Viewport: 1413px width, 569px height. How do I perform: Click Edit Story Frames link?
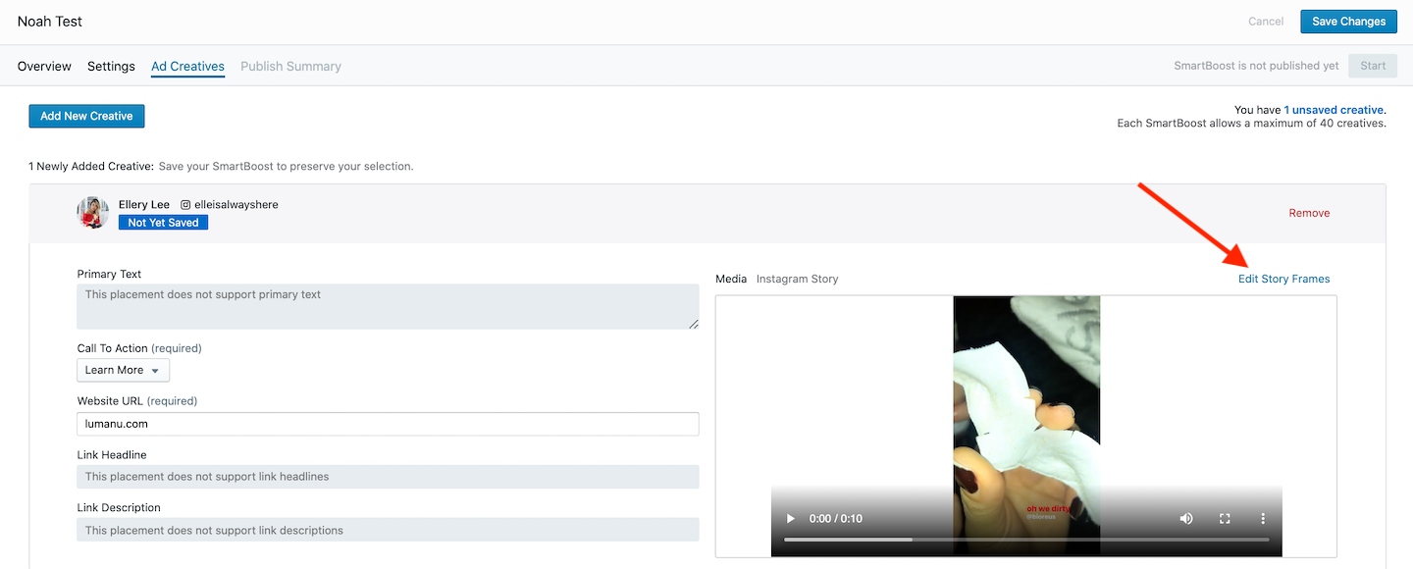(1284, 279)
